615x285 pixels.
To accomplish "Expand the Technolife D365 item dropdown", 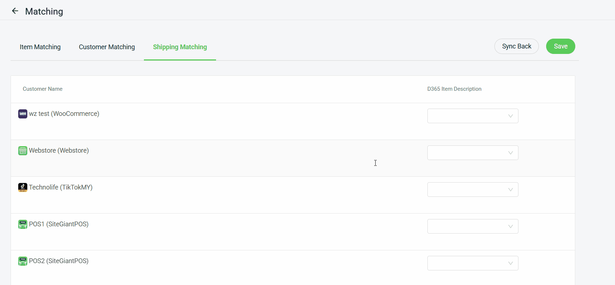I will pyautogui.click(x=473, y=190).
